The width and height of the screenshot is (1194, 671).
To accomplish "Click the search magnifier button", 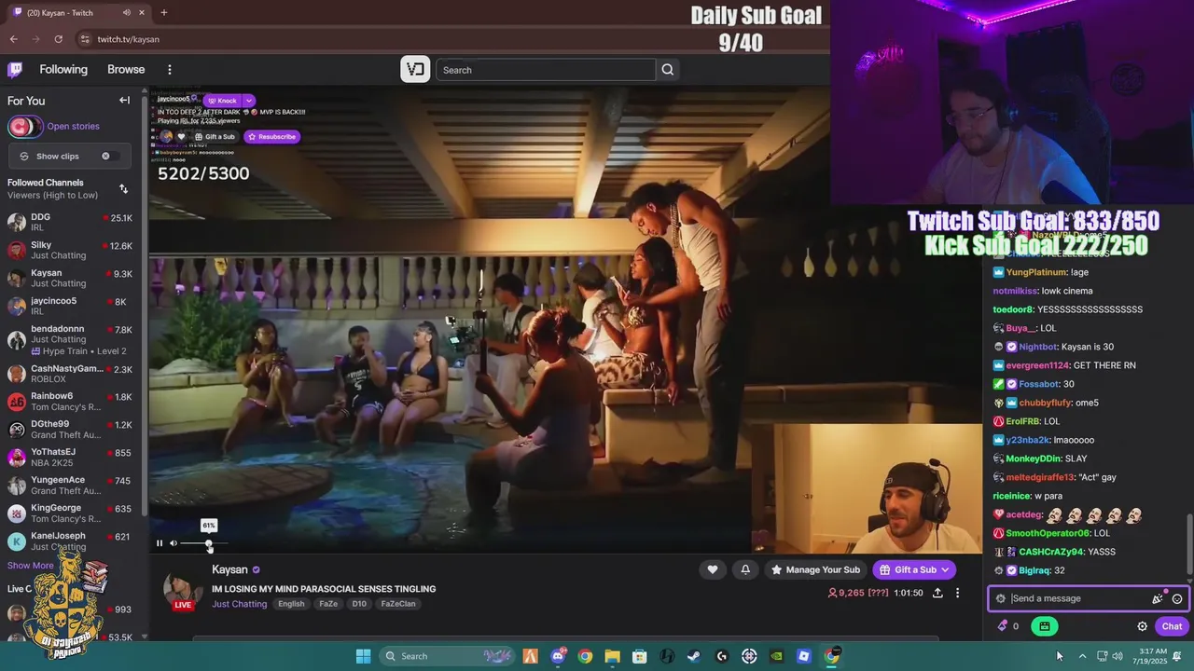I will pos(668,70).
